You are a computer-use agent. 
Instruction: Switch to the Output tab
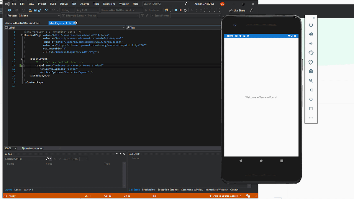(234, 190)
